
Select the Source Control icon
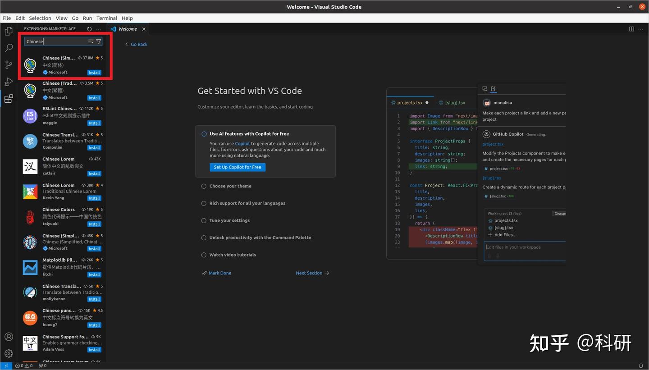(9, 65)
